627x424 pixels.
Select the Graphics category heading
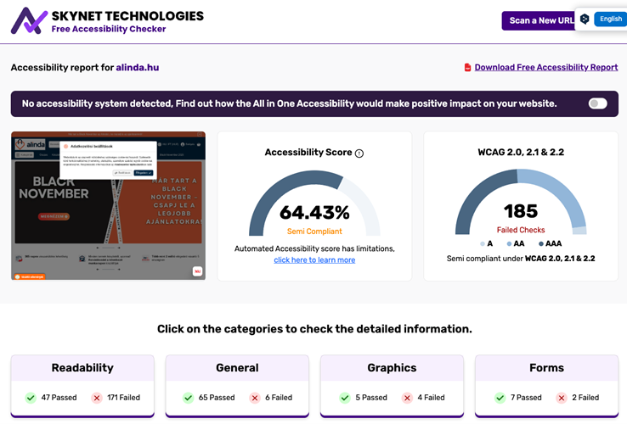tap(392, 368)
